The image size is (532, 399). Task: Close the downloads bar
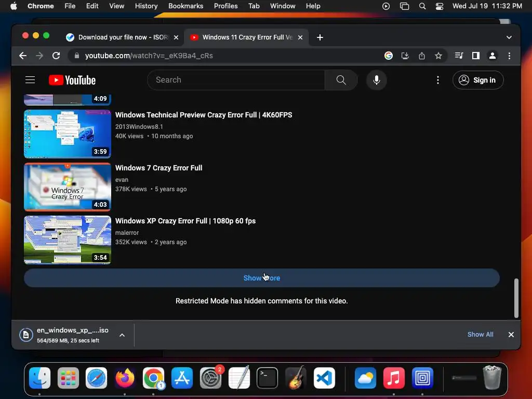click(511, 335)
